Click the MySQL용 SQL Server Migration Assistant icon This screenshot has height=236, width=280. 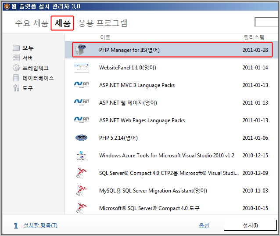(81, 190)
